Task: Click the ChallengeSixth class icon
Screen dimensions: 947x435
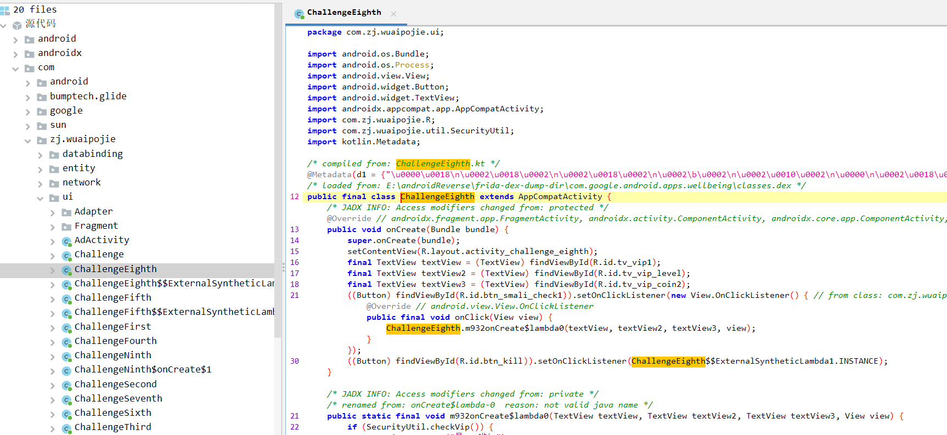Action: coord(66,414)
